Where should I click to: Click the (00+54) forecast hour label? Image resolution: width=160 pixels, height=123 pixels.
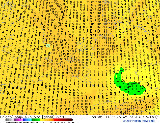pos(151,117)
